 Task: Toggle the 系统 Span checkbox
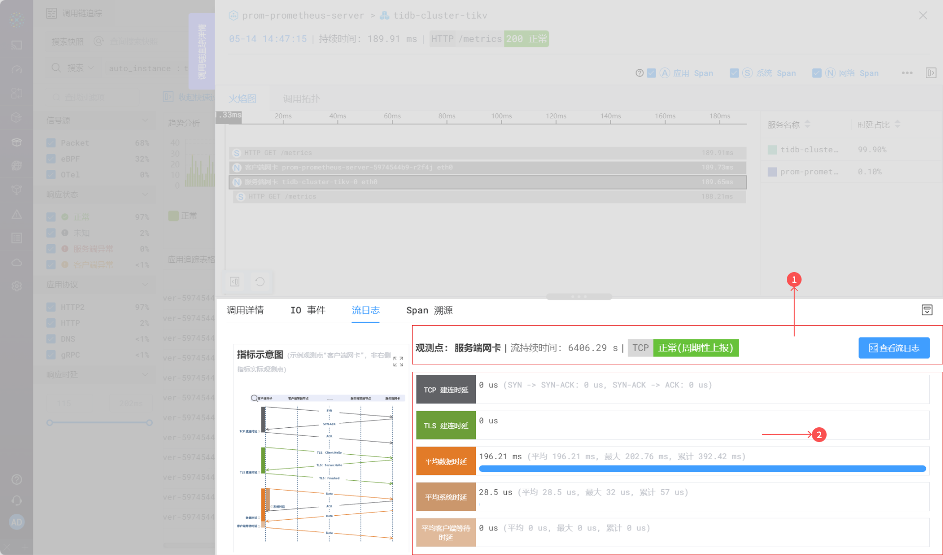(x=734, y=73)
